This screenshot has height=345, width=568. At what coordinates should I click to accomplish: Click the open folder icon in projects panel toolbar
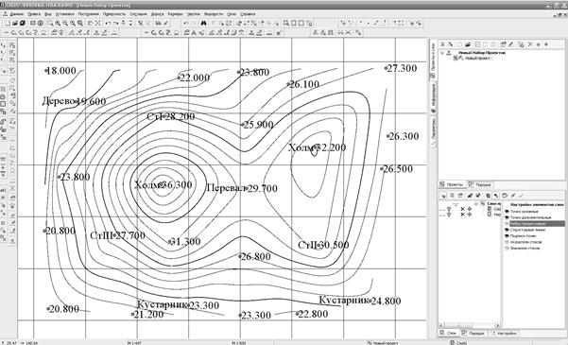point(468,44)
